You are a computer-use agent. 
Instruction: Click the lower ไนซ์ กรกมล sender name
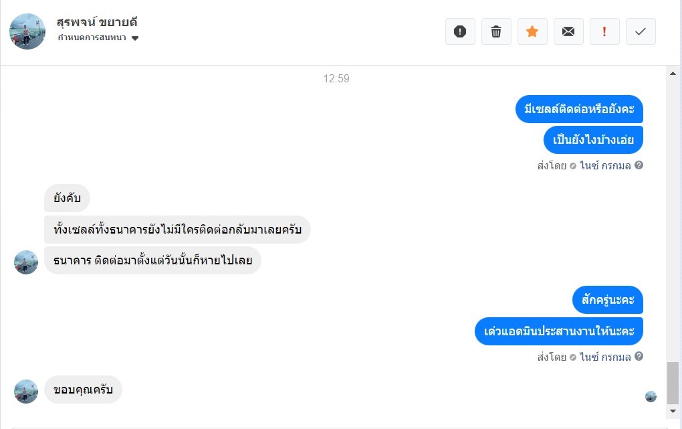[x=605, y=357]
